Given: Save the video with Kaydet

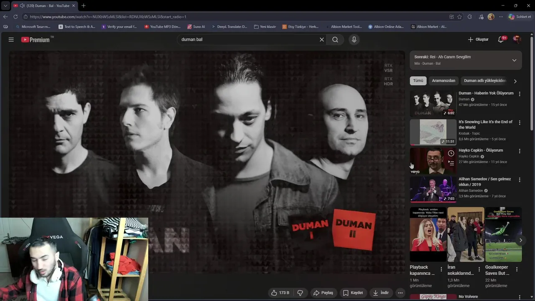Looking at the screenshot, I should point(353,293).
